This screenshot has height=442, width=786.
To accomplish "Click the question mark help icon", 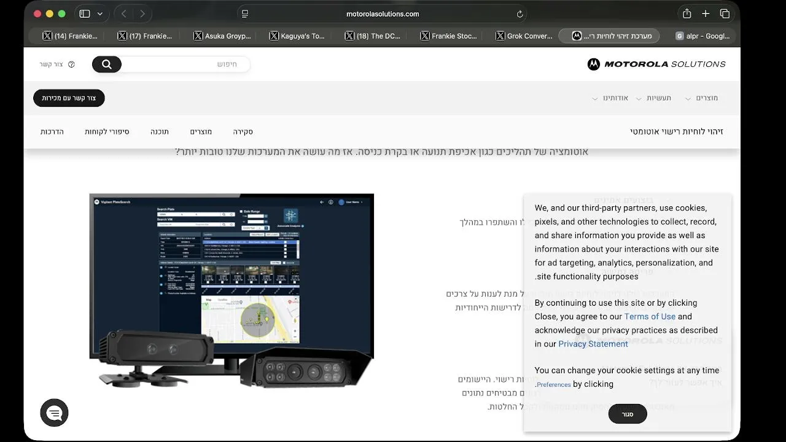I will click(x=71, y=64).
